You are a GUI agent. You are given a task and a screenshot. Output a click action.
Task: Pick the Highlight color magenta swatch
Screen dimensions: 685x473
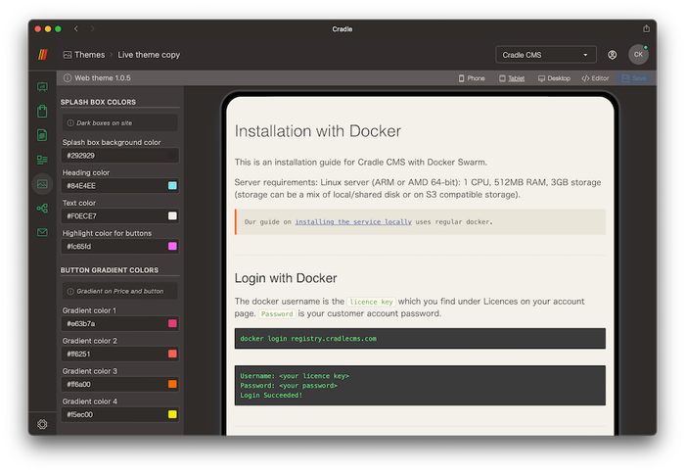click(172, 246)
